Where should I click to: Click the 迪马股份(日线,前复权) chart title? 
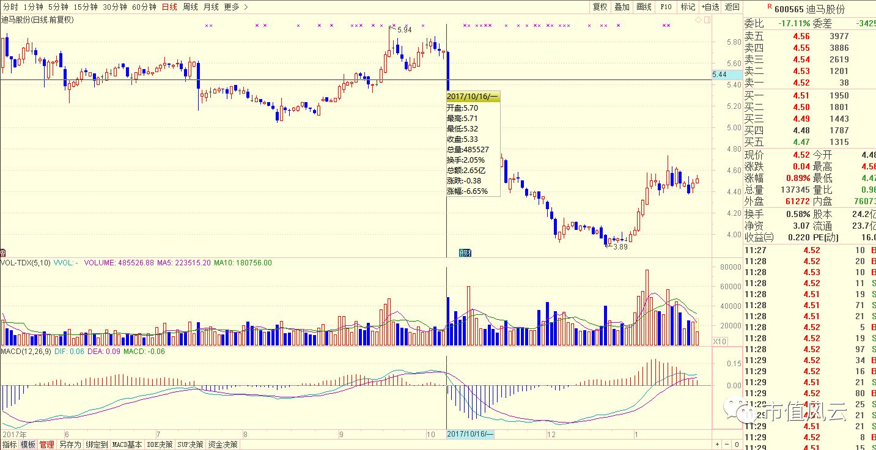(37, 20)
